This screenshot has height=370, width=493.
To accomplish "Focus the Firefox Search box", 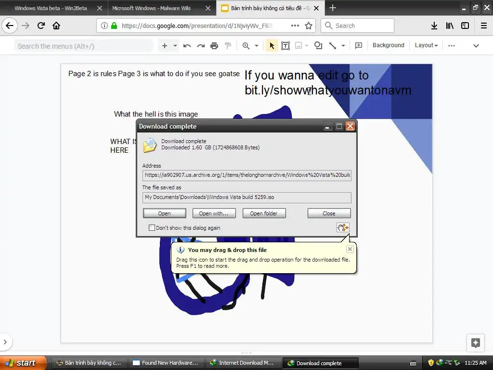I will (358, 26).
